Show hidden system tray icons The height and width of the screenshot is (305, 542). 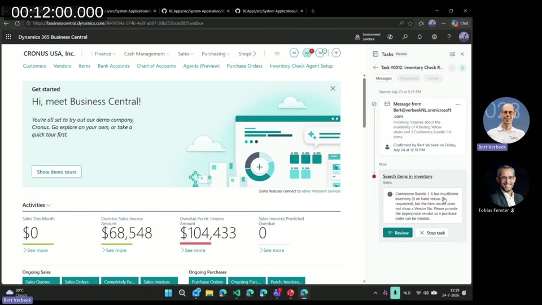click(x=375, y=293)
